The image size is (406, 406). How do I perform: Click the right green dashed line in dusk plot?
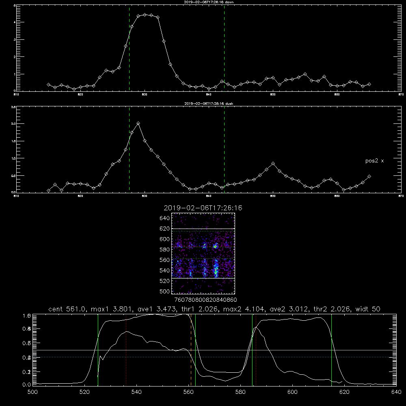pos(224,149)
